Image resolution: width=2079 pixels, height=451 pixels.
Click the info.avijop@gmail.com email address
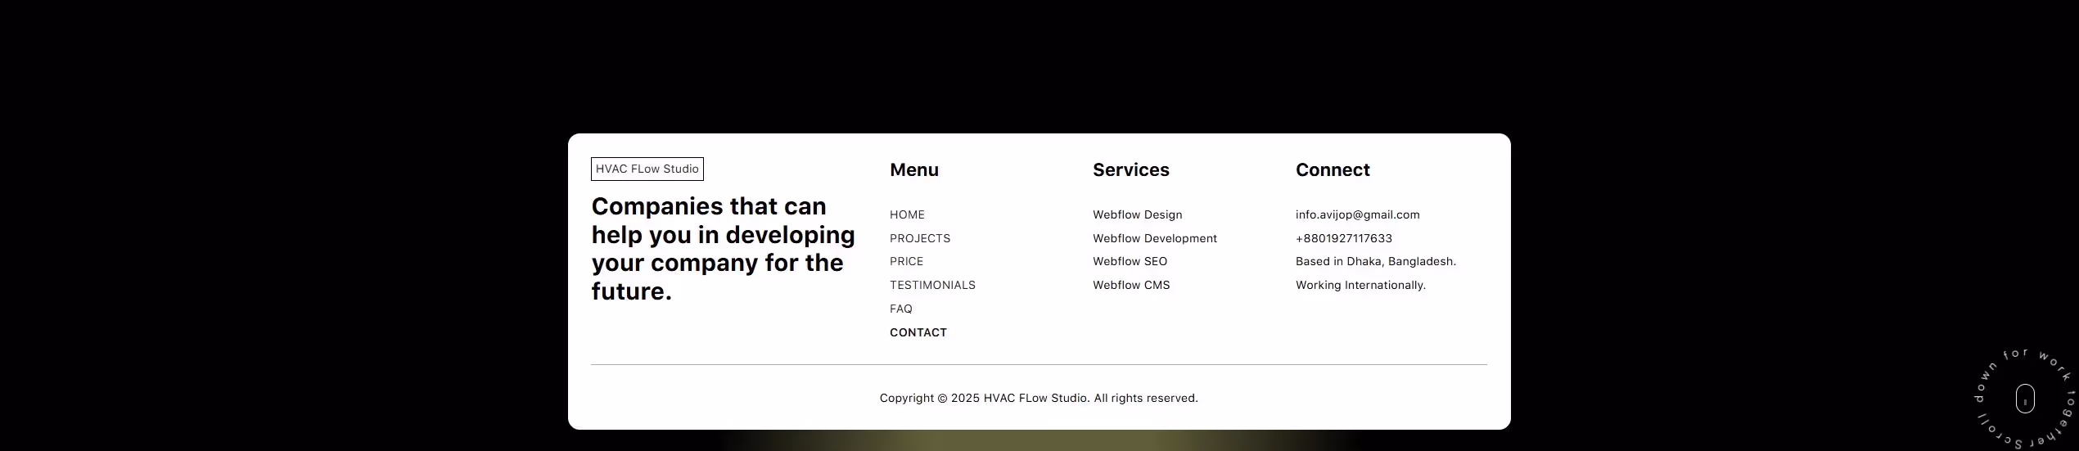pos(1357,215)
